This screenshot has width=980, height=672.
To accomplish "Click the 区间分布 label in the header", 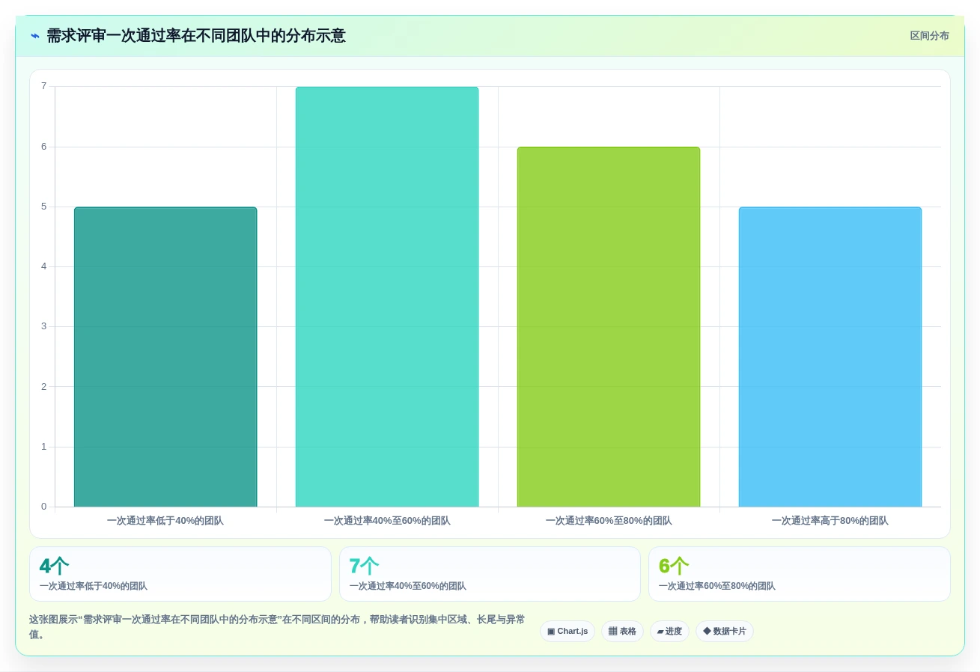I will click(929, 36).
